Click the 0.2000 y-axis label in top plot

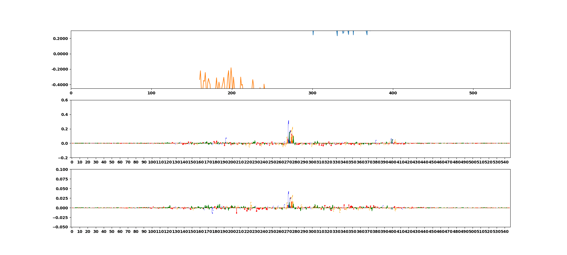coord(60,39)
